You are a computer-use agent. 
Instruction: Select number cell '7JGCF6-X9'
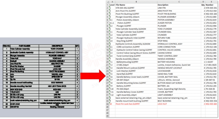[211, 98]
